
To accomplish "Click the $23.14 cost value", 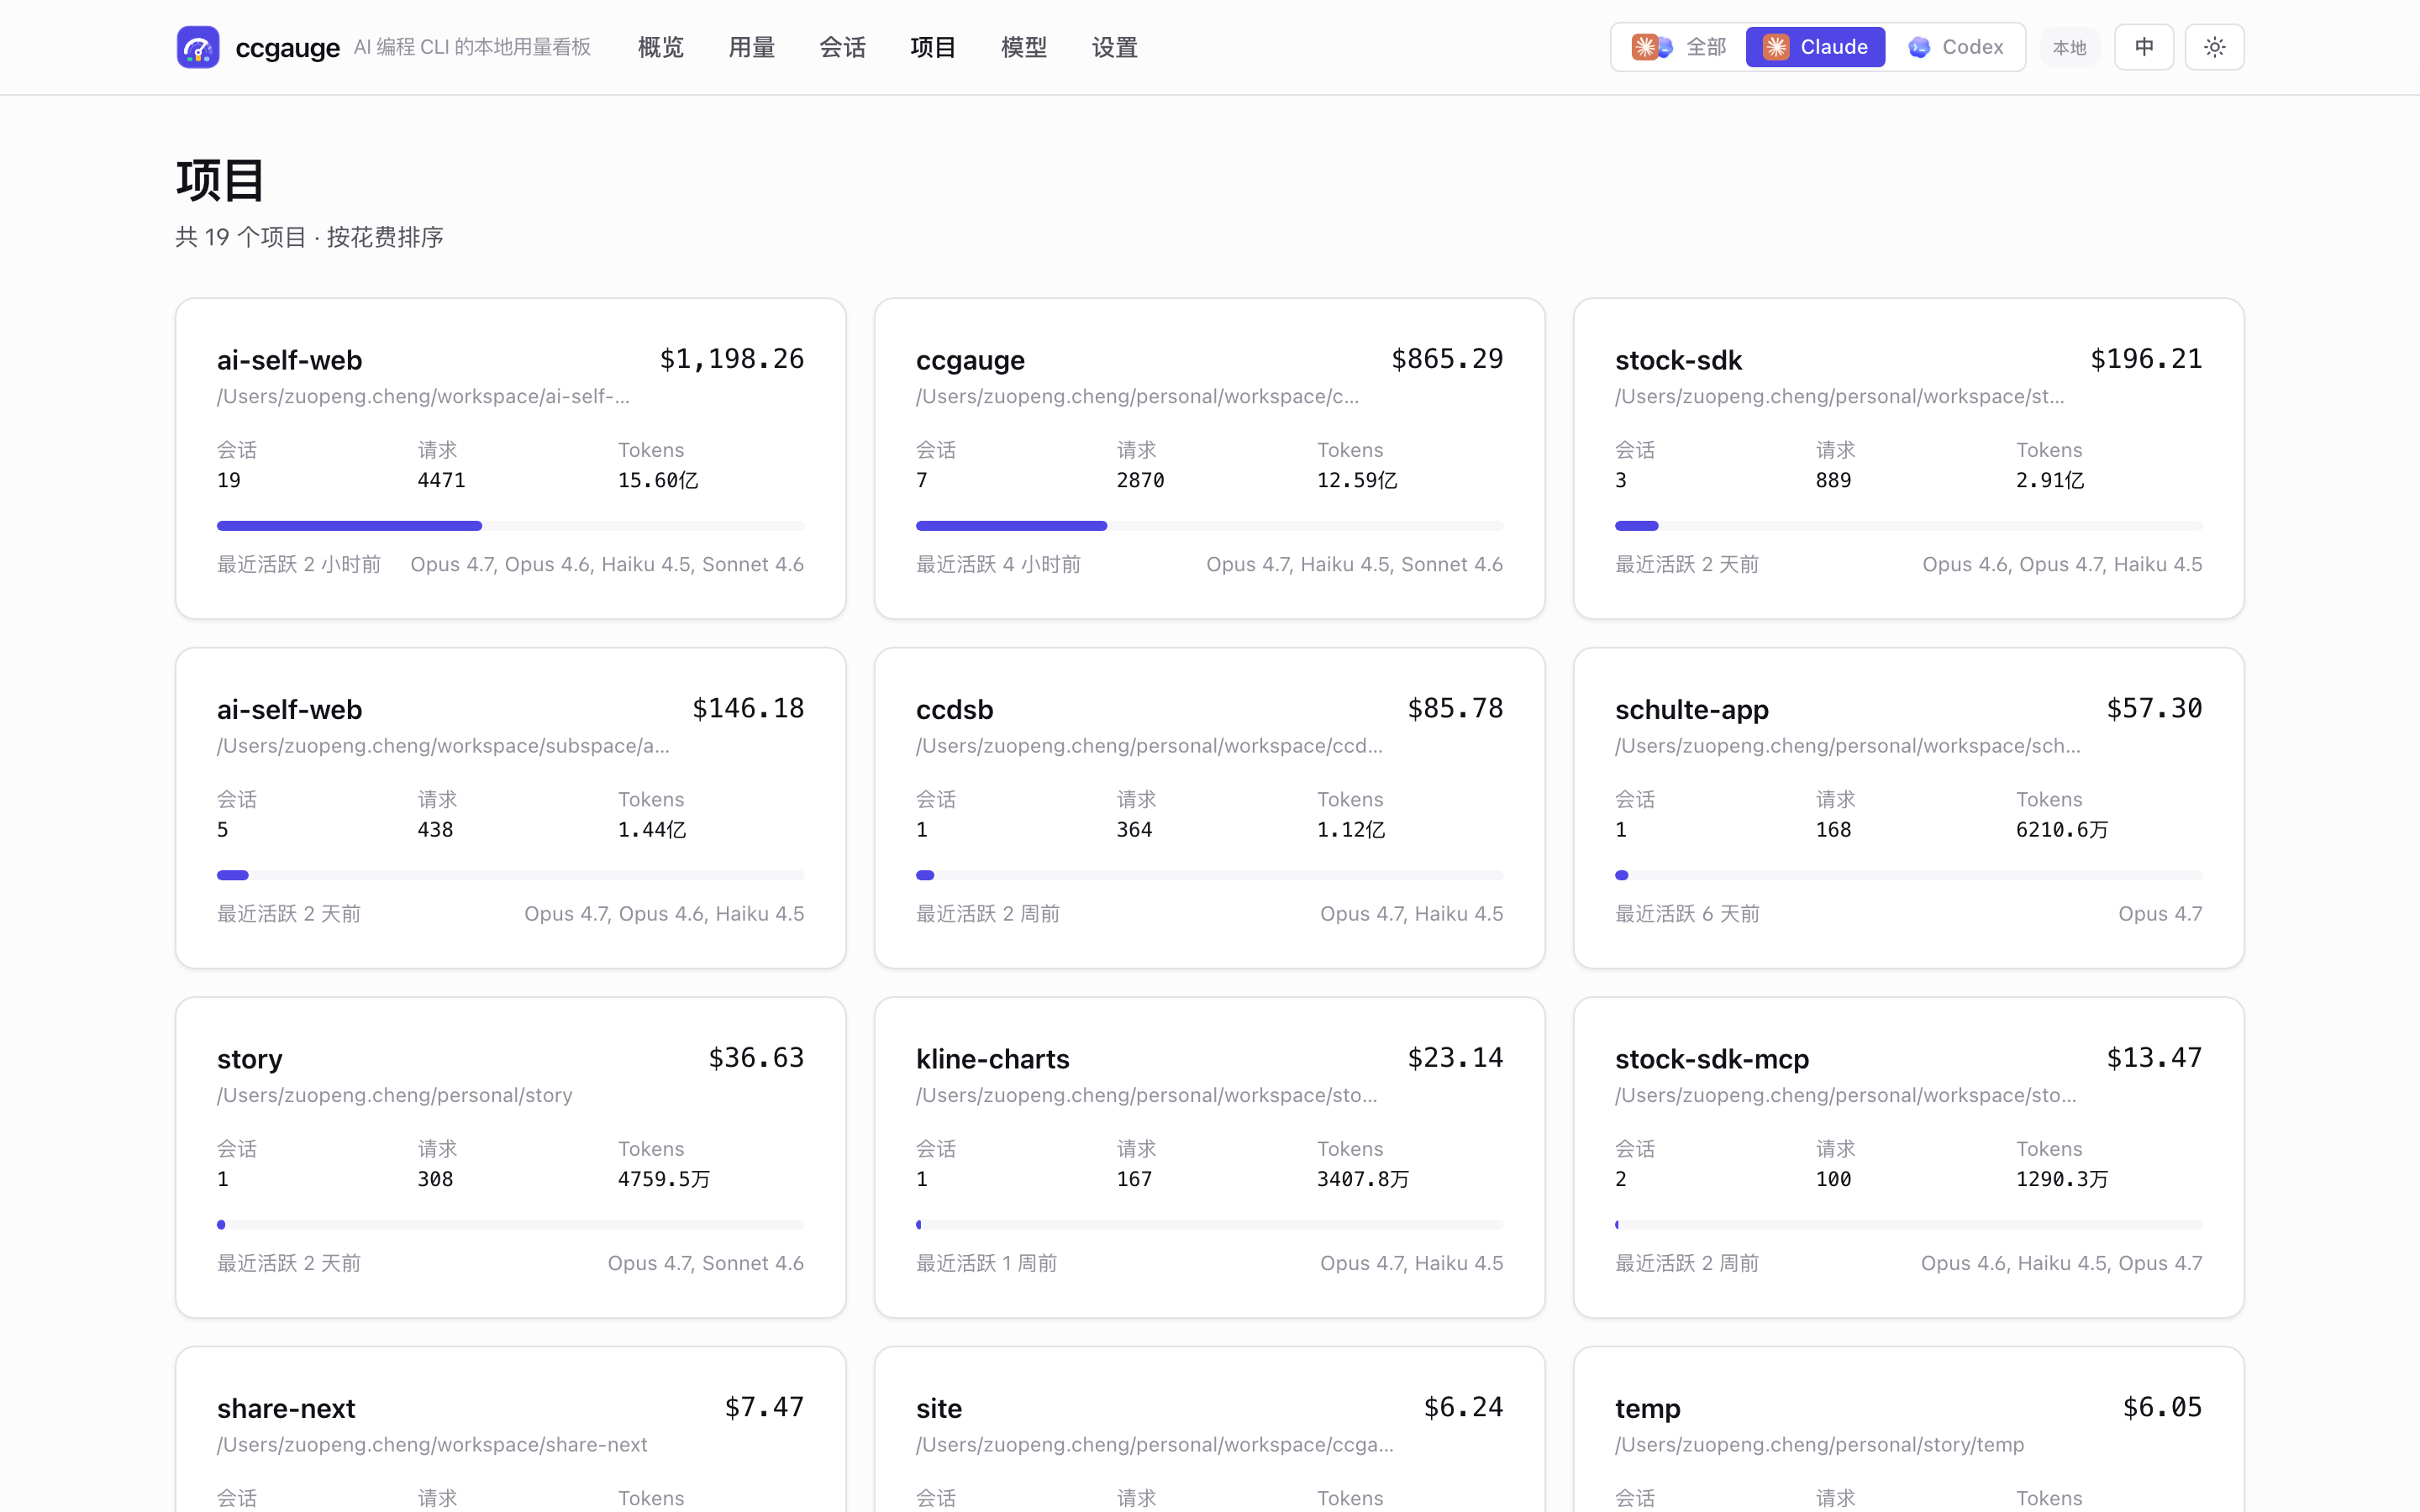I will pos(1455,1058).
